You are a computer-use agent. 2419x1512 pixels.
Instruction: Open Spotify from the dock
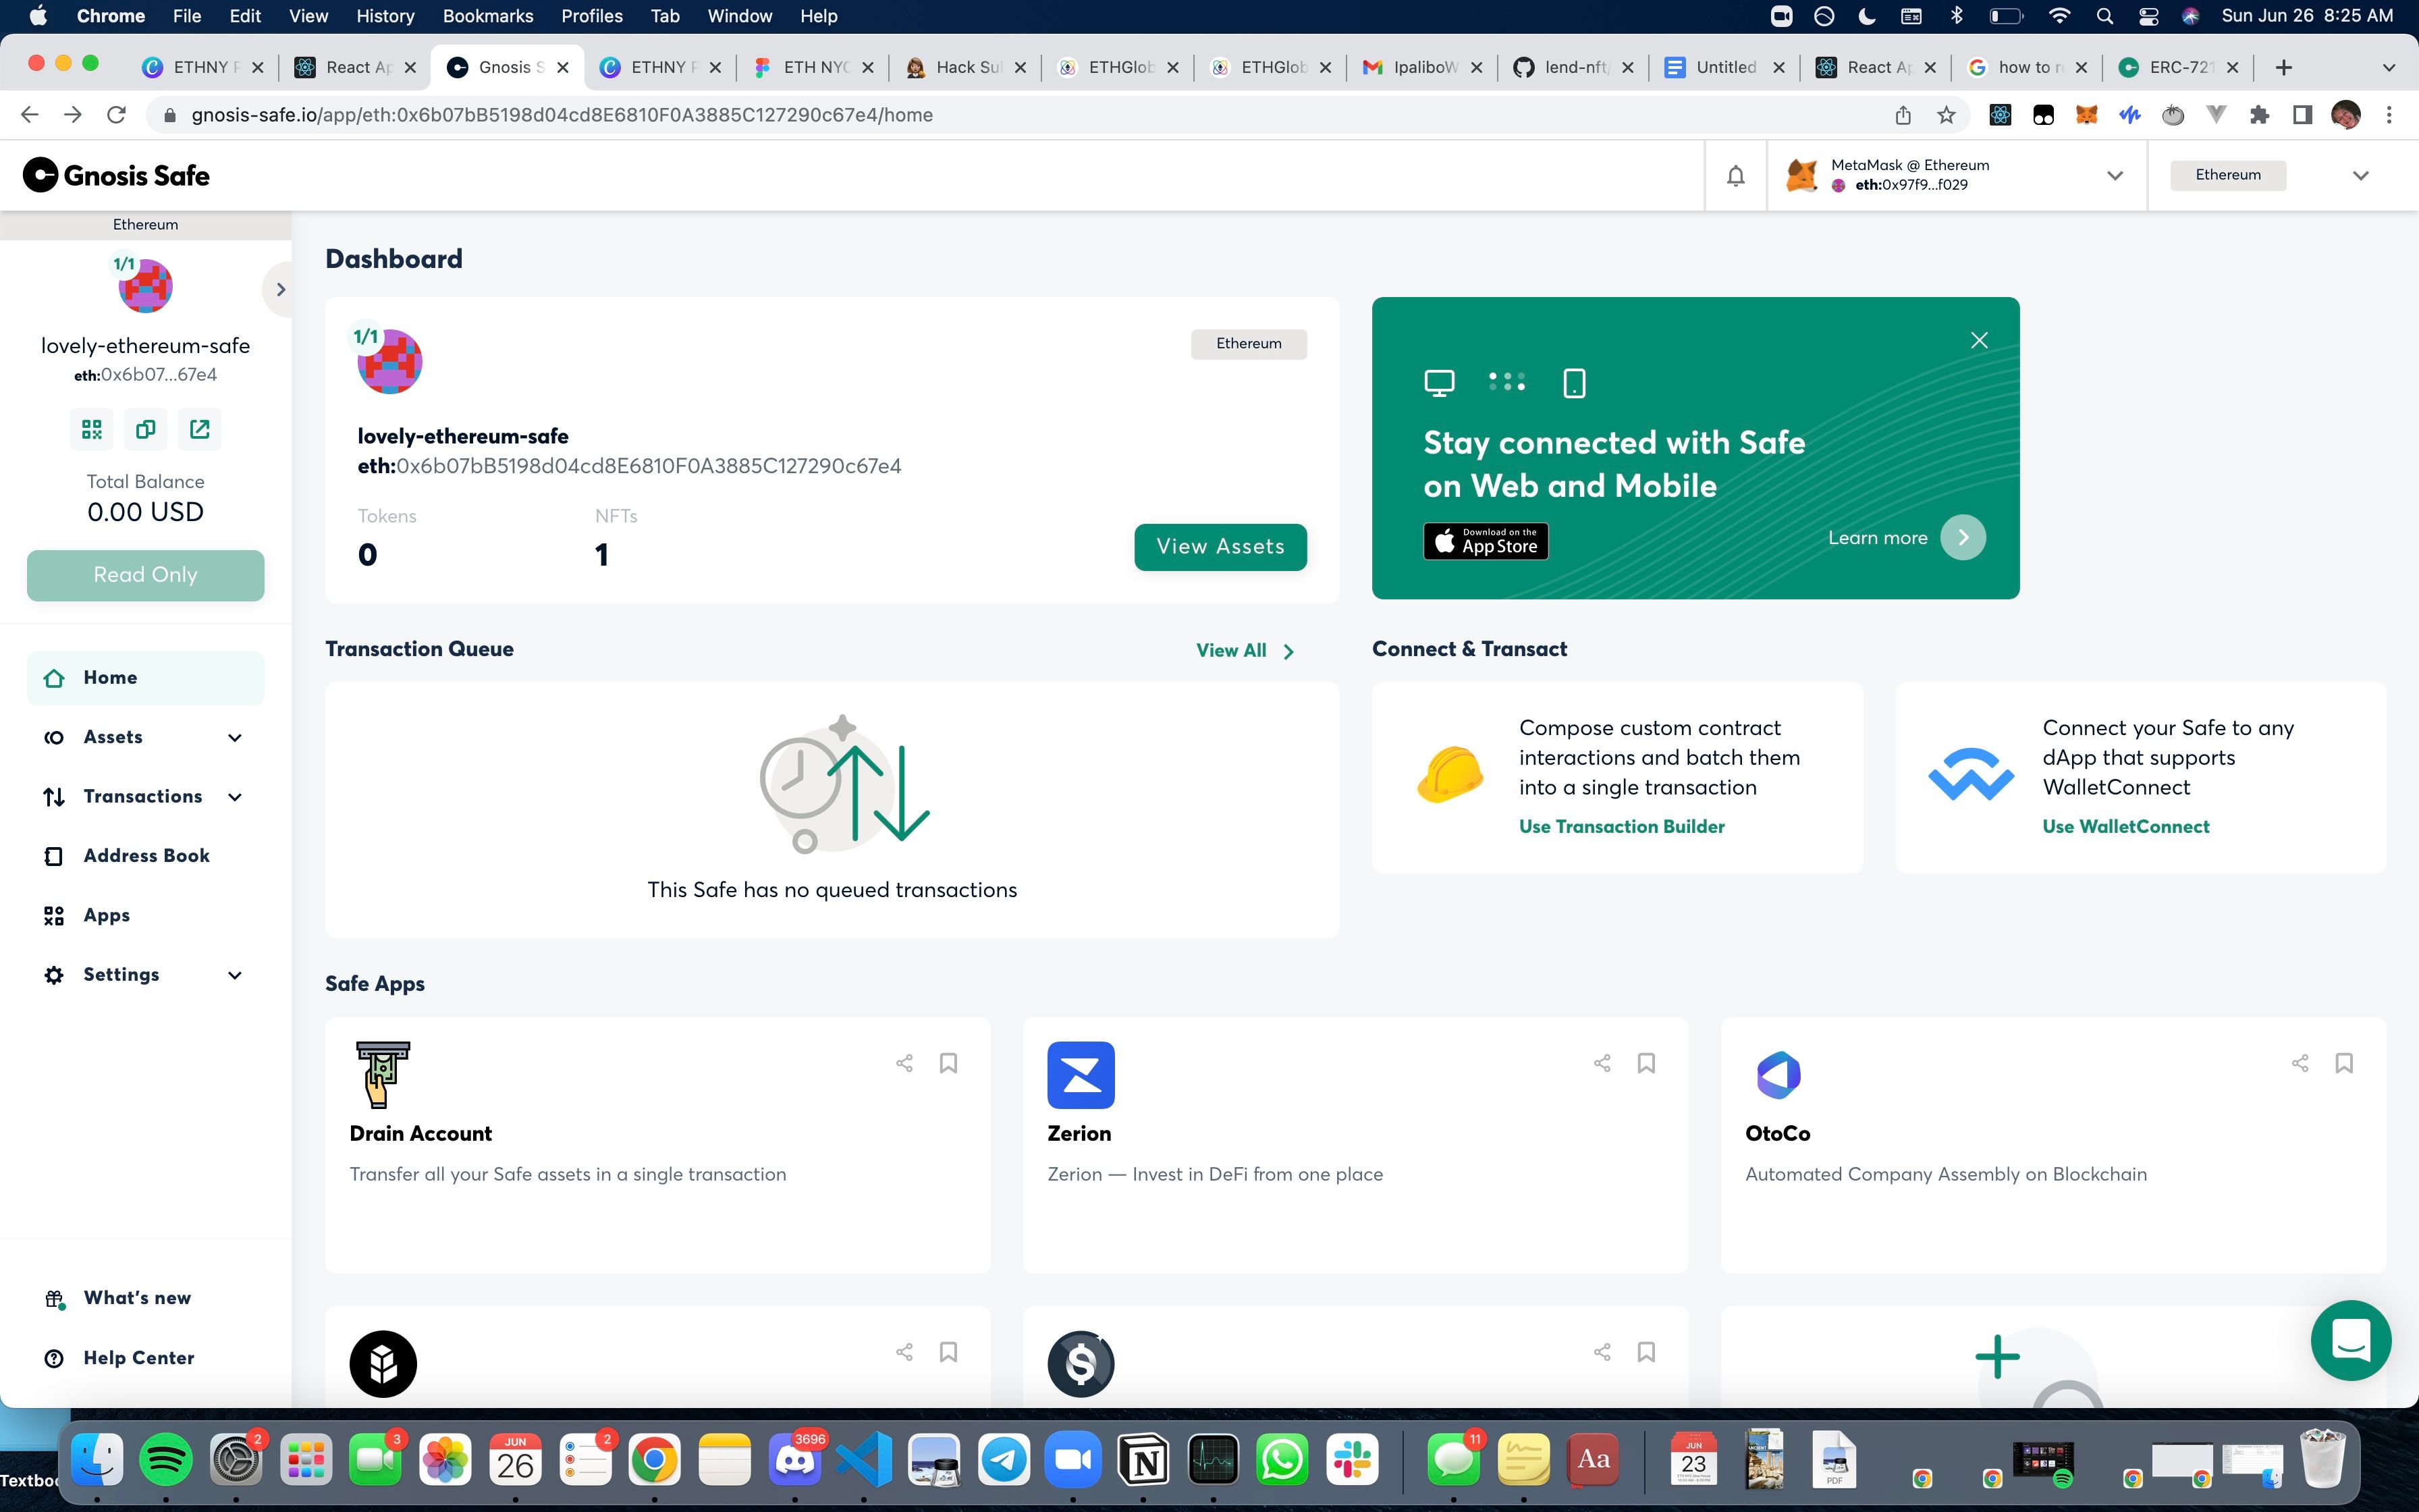tap(165, 1461)
